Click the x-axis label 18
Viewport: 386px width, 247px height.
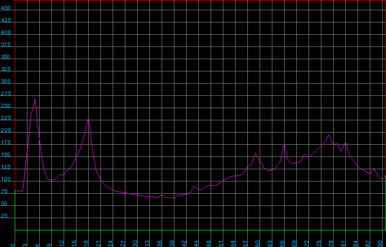pyautogui.click(x=87, y=243)
